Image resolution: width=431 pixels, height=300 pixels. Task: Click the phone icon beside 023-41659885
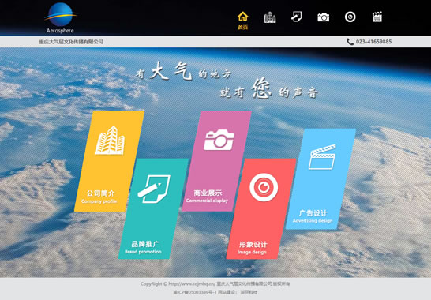coord(350,42)
